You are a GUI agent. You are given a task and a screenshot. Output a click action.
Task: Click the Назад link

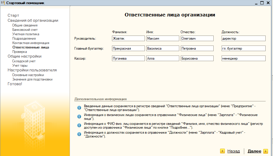click(234, 151)
